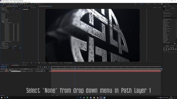Open Spotify from the taskbar
Screen dimensions: 177x99
coord(87,98)
